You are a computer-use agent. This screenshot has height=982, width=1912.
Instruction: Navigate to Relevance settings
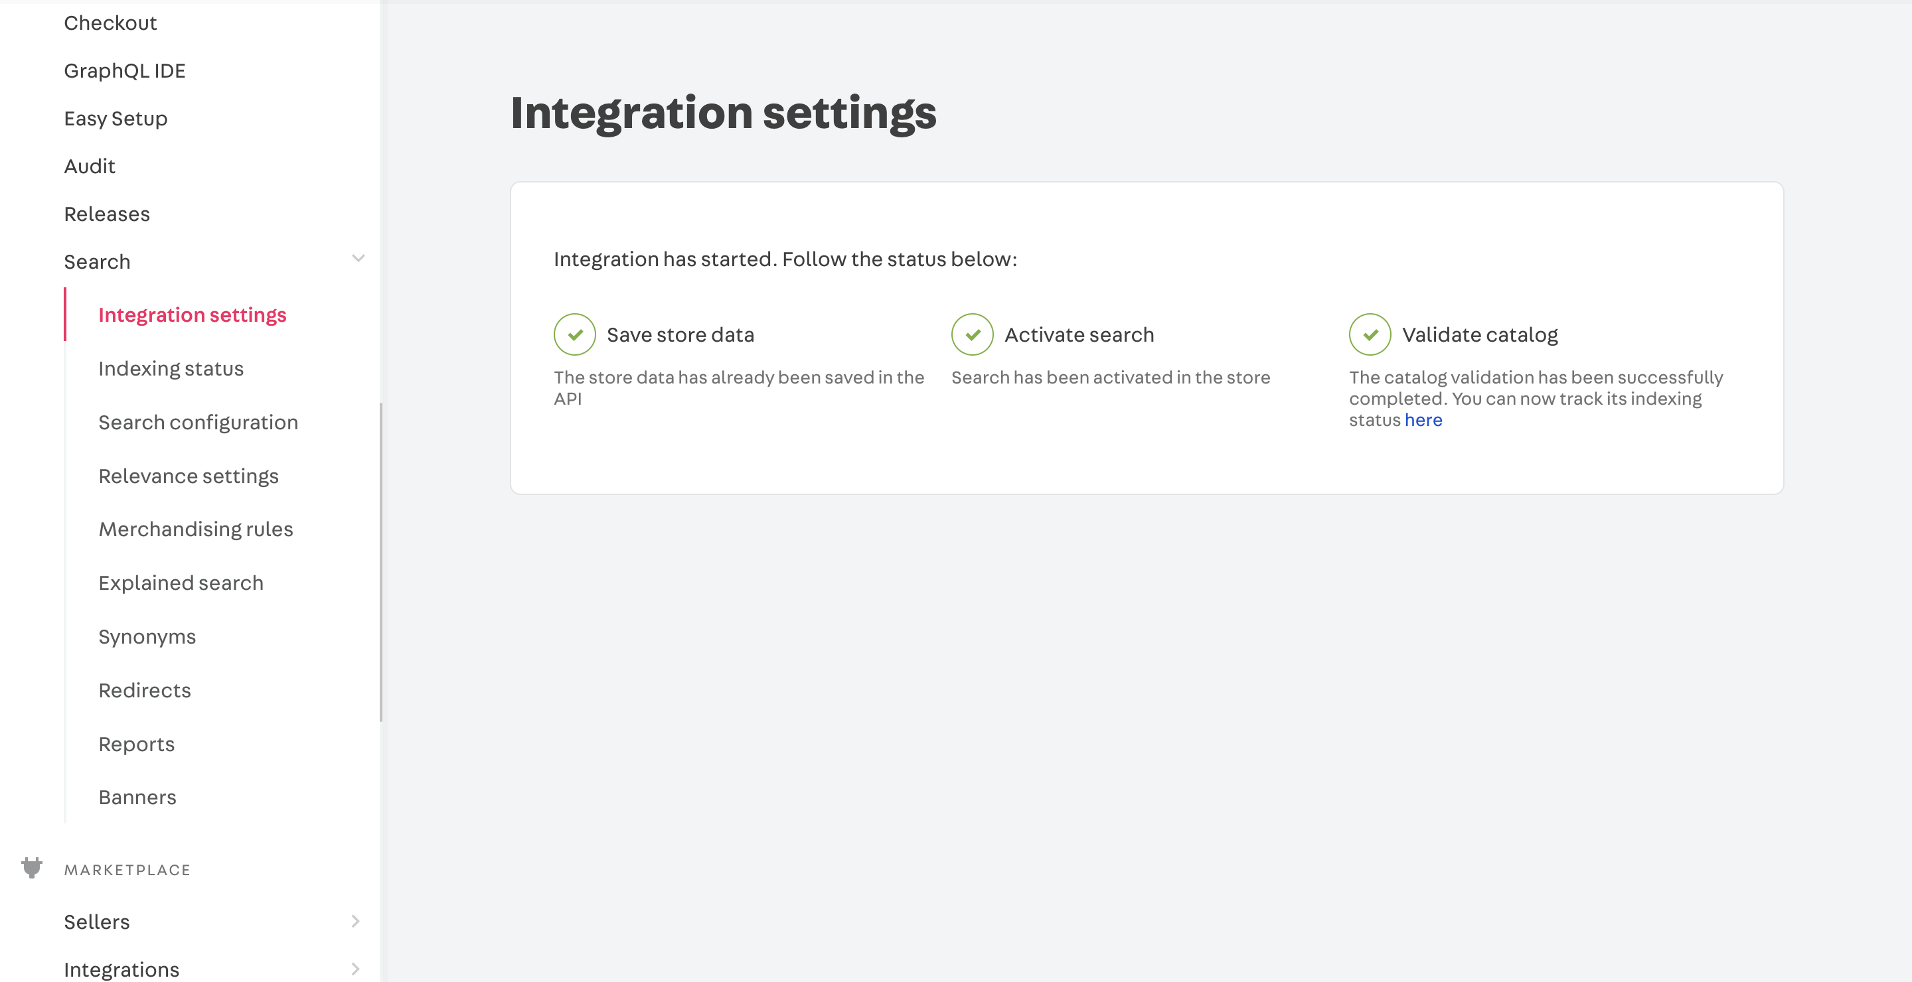189,474
